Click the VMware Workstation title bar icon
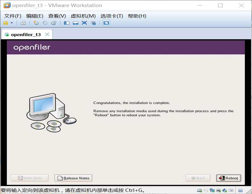This screenshot has height=194, width=252. coord(7,5)
